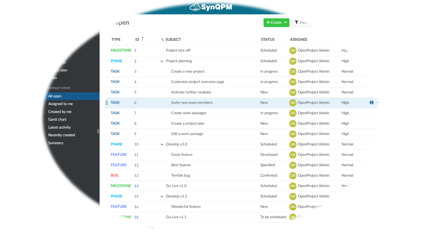Open work package ID 1 link
The width and height of the screenshot is (422, 237).
click(x=135, y=51)
